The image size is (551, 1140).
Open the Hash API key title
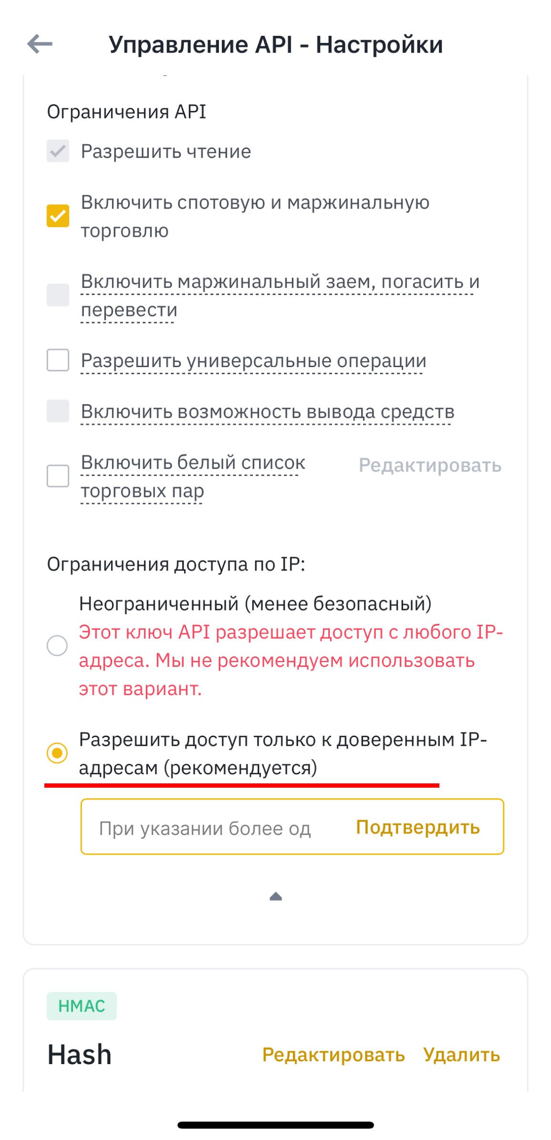80,1055
